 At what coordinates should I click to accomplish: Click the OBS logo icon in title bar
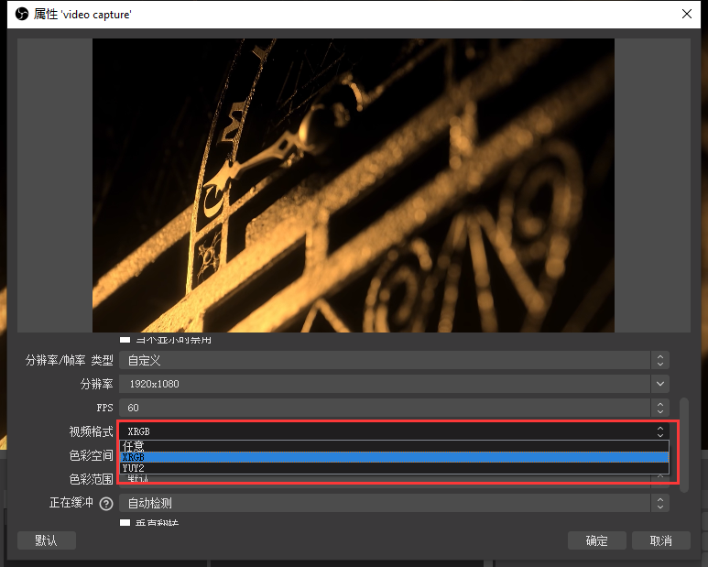point(22,14)
